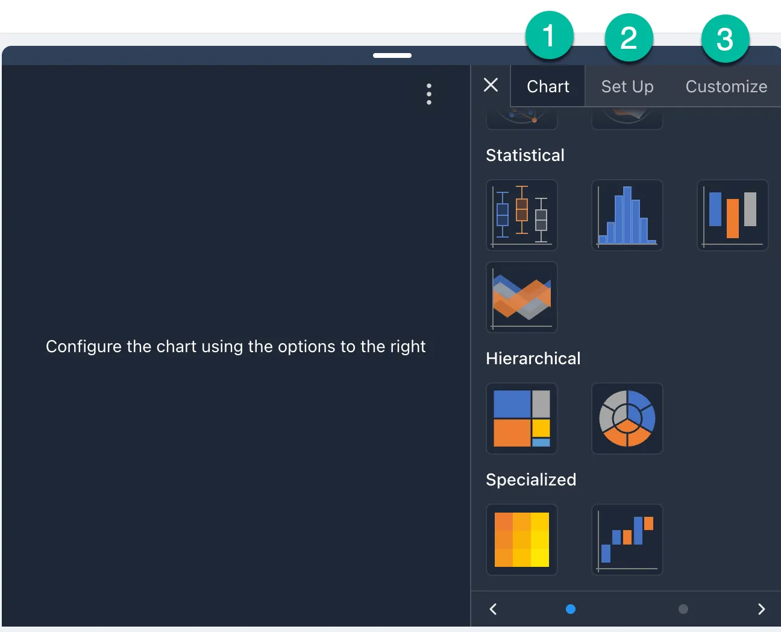Click the Statistical section heading
Screen dimensions: 781x632
[x=525, y=155]
